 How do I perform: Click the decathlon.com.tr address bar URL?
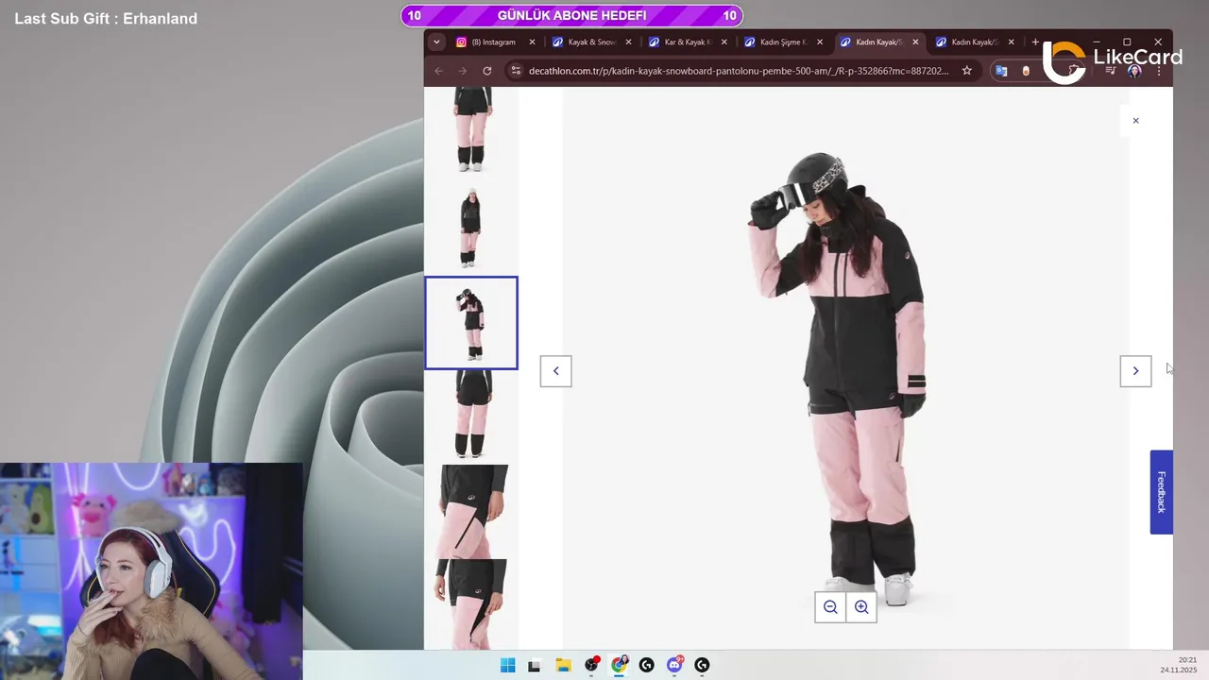[739, 71]
